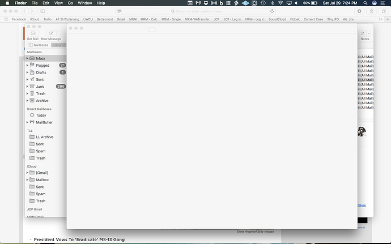The image size is (391, 244).
Task: Expand the Sent mailbox triangle under Mailboxes
Action: coord(27,79)
